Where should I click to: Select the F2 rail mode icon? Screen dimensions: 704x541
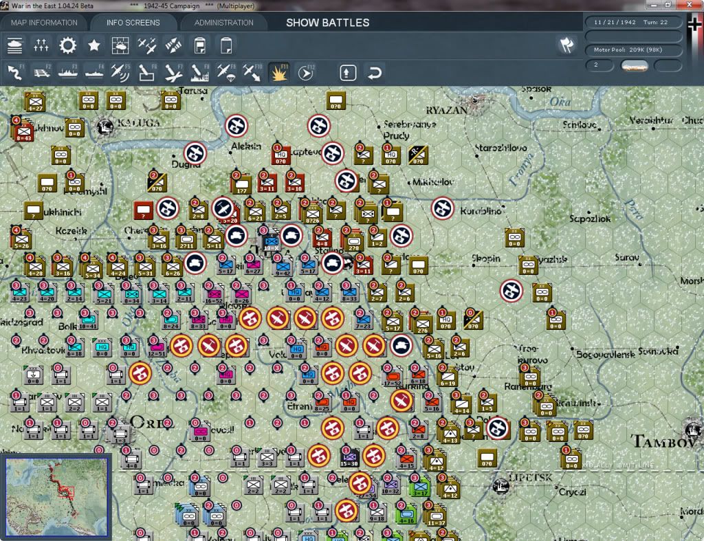coord(41,72)
